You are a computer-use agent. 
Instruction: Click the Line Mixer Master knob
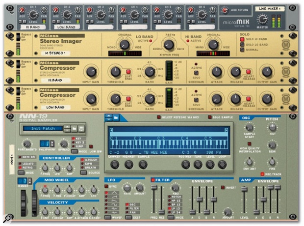[x=262, y=19]
